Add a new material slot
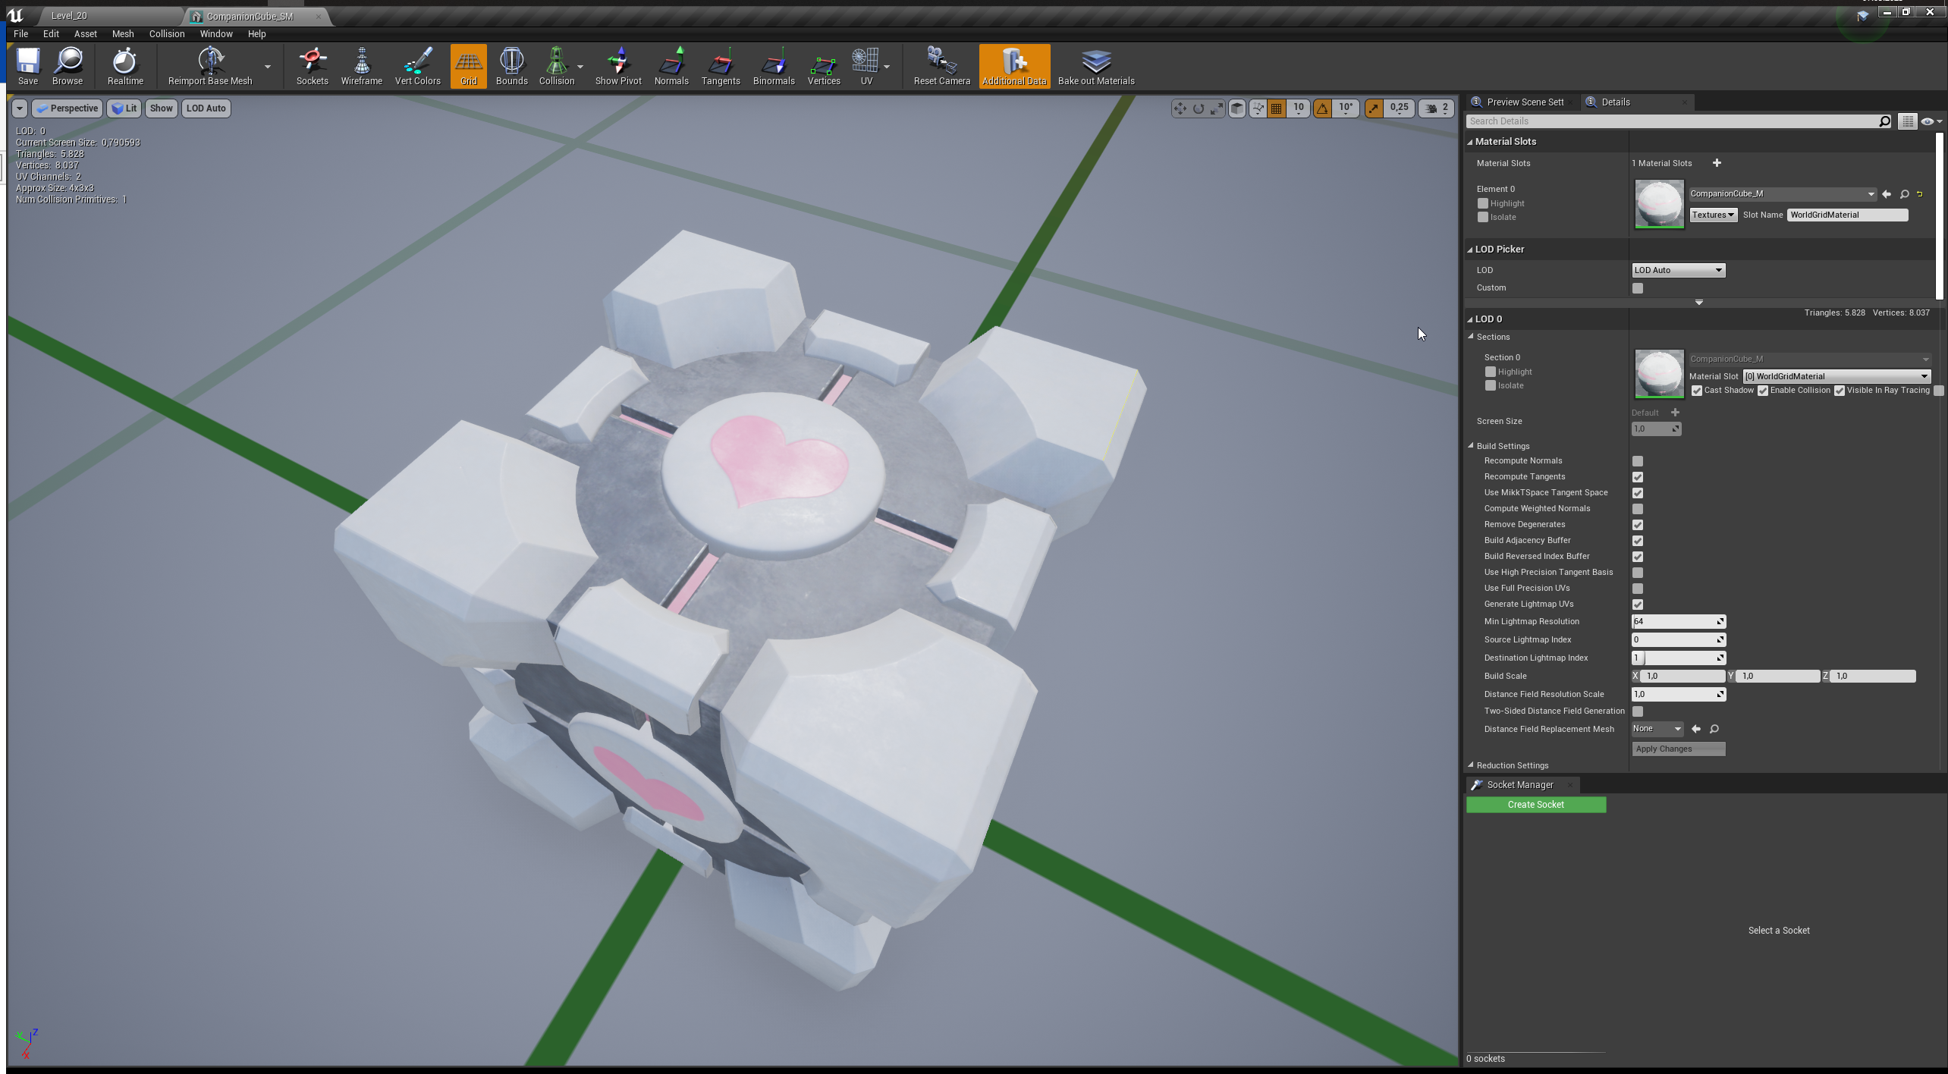 (1717, 163)
